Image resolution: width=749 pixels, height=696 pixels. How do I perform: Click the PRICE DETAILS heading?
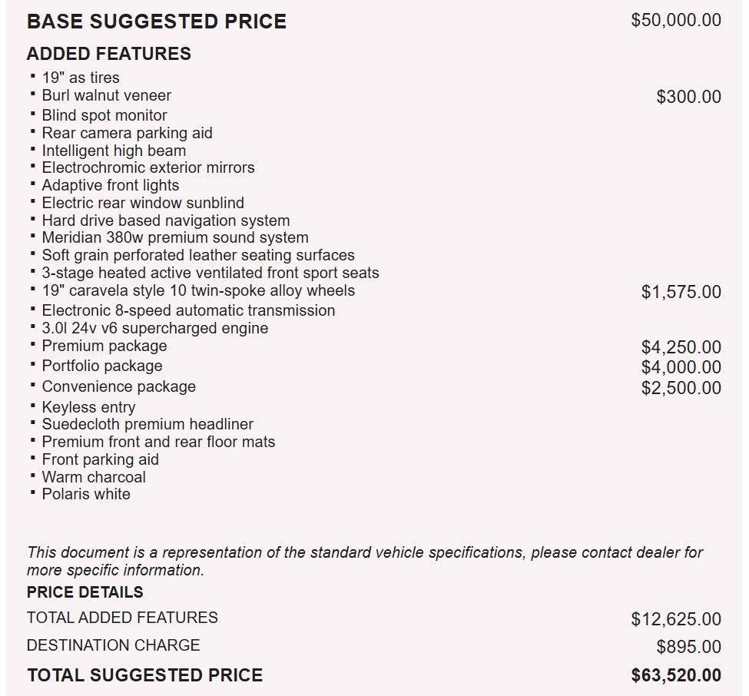(x=85, y=592)
